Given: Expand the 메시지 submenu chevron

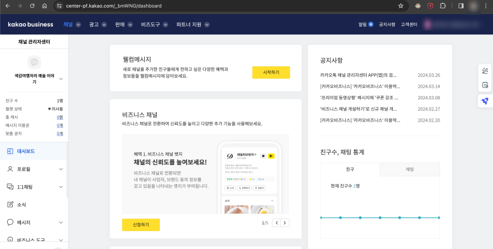Looking at the screenshot, I should (x=61, y=223).
